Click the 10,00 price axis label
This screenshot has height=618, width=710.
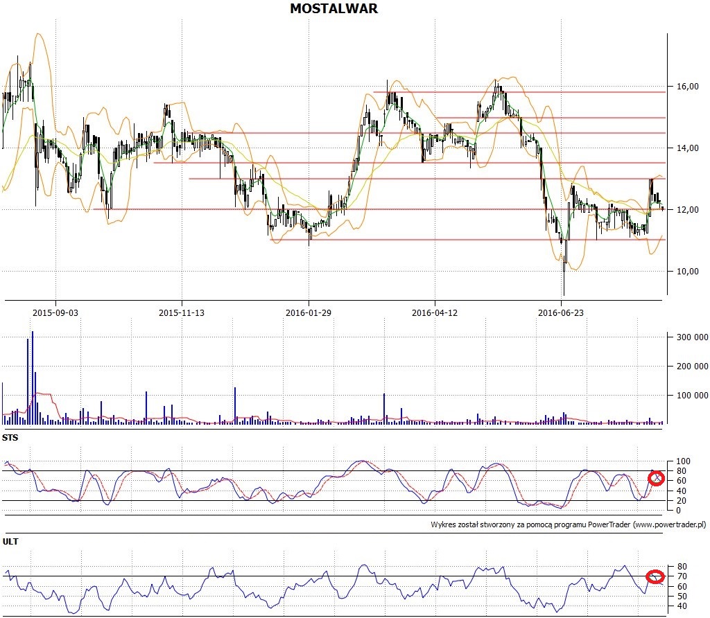pyautogui.click(x=688, y=272)
